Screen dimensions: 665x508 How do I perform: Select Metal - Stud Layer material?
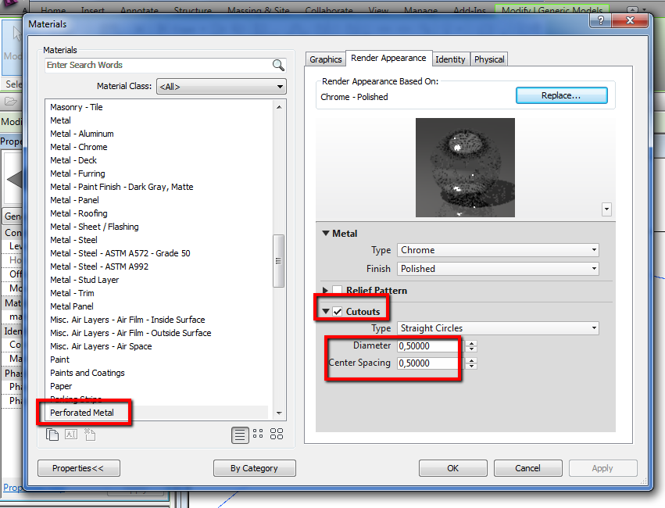tap(84, 280)
